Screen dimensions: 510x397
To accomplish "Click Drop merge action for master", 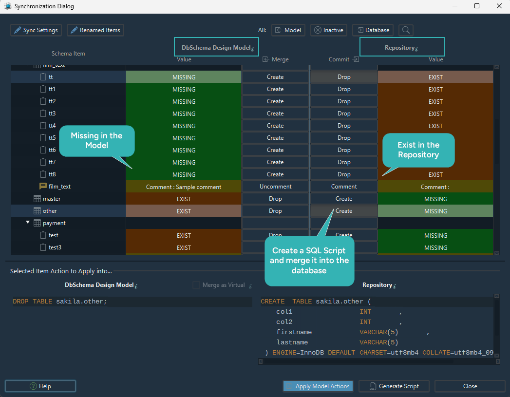I will click(275, 199).
